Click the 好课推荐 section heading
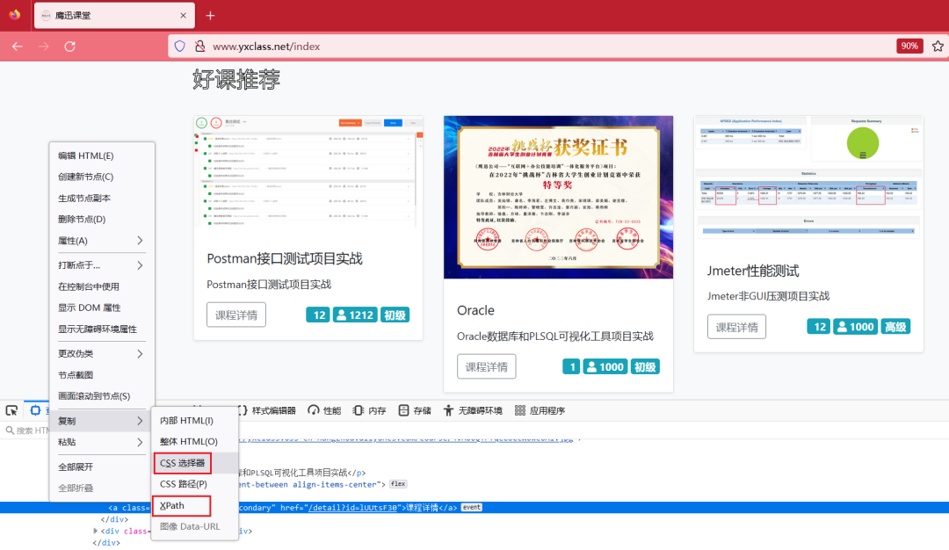Screen dimensions: 949x550 coord(236,80)
